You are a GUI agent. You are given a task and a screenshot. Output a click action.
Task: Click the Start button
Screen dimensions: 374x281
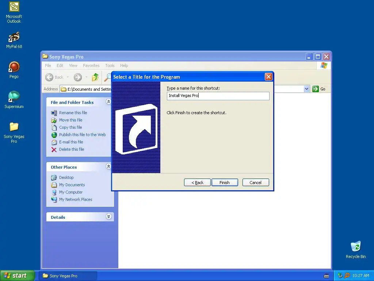point(17,276)
